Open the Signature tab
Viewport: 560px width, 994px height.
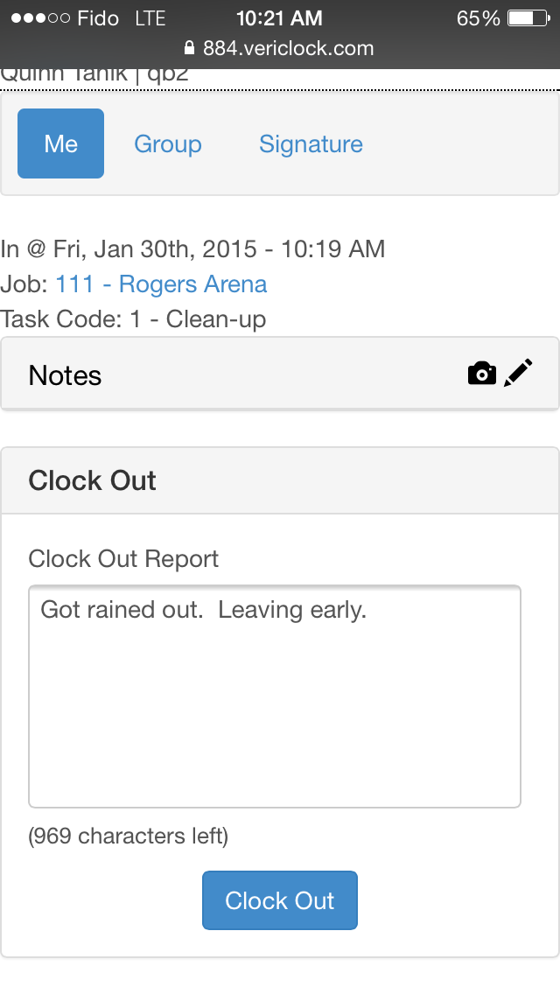coord(311,143)
